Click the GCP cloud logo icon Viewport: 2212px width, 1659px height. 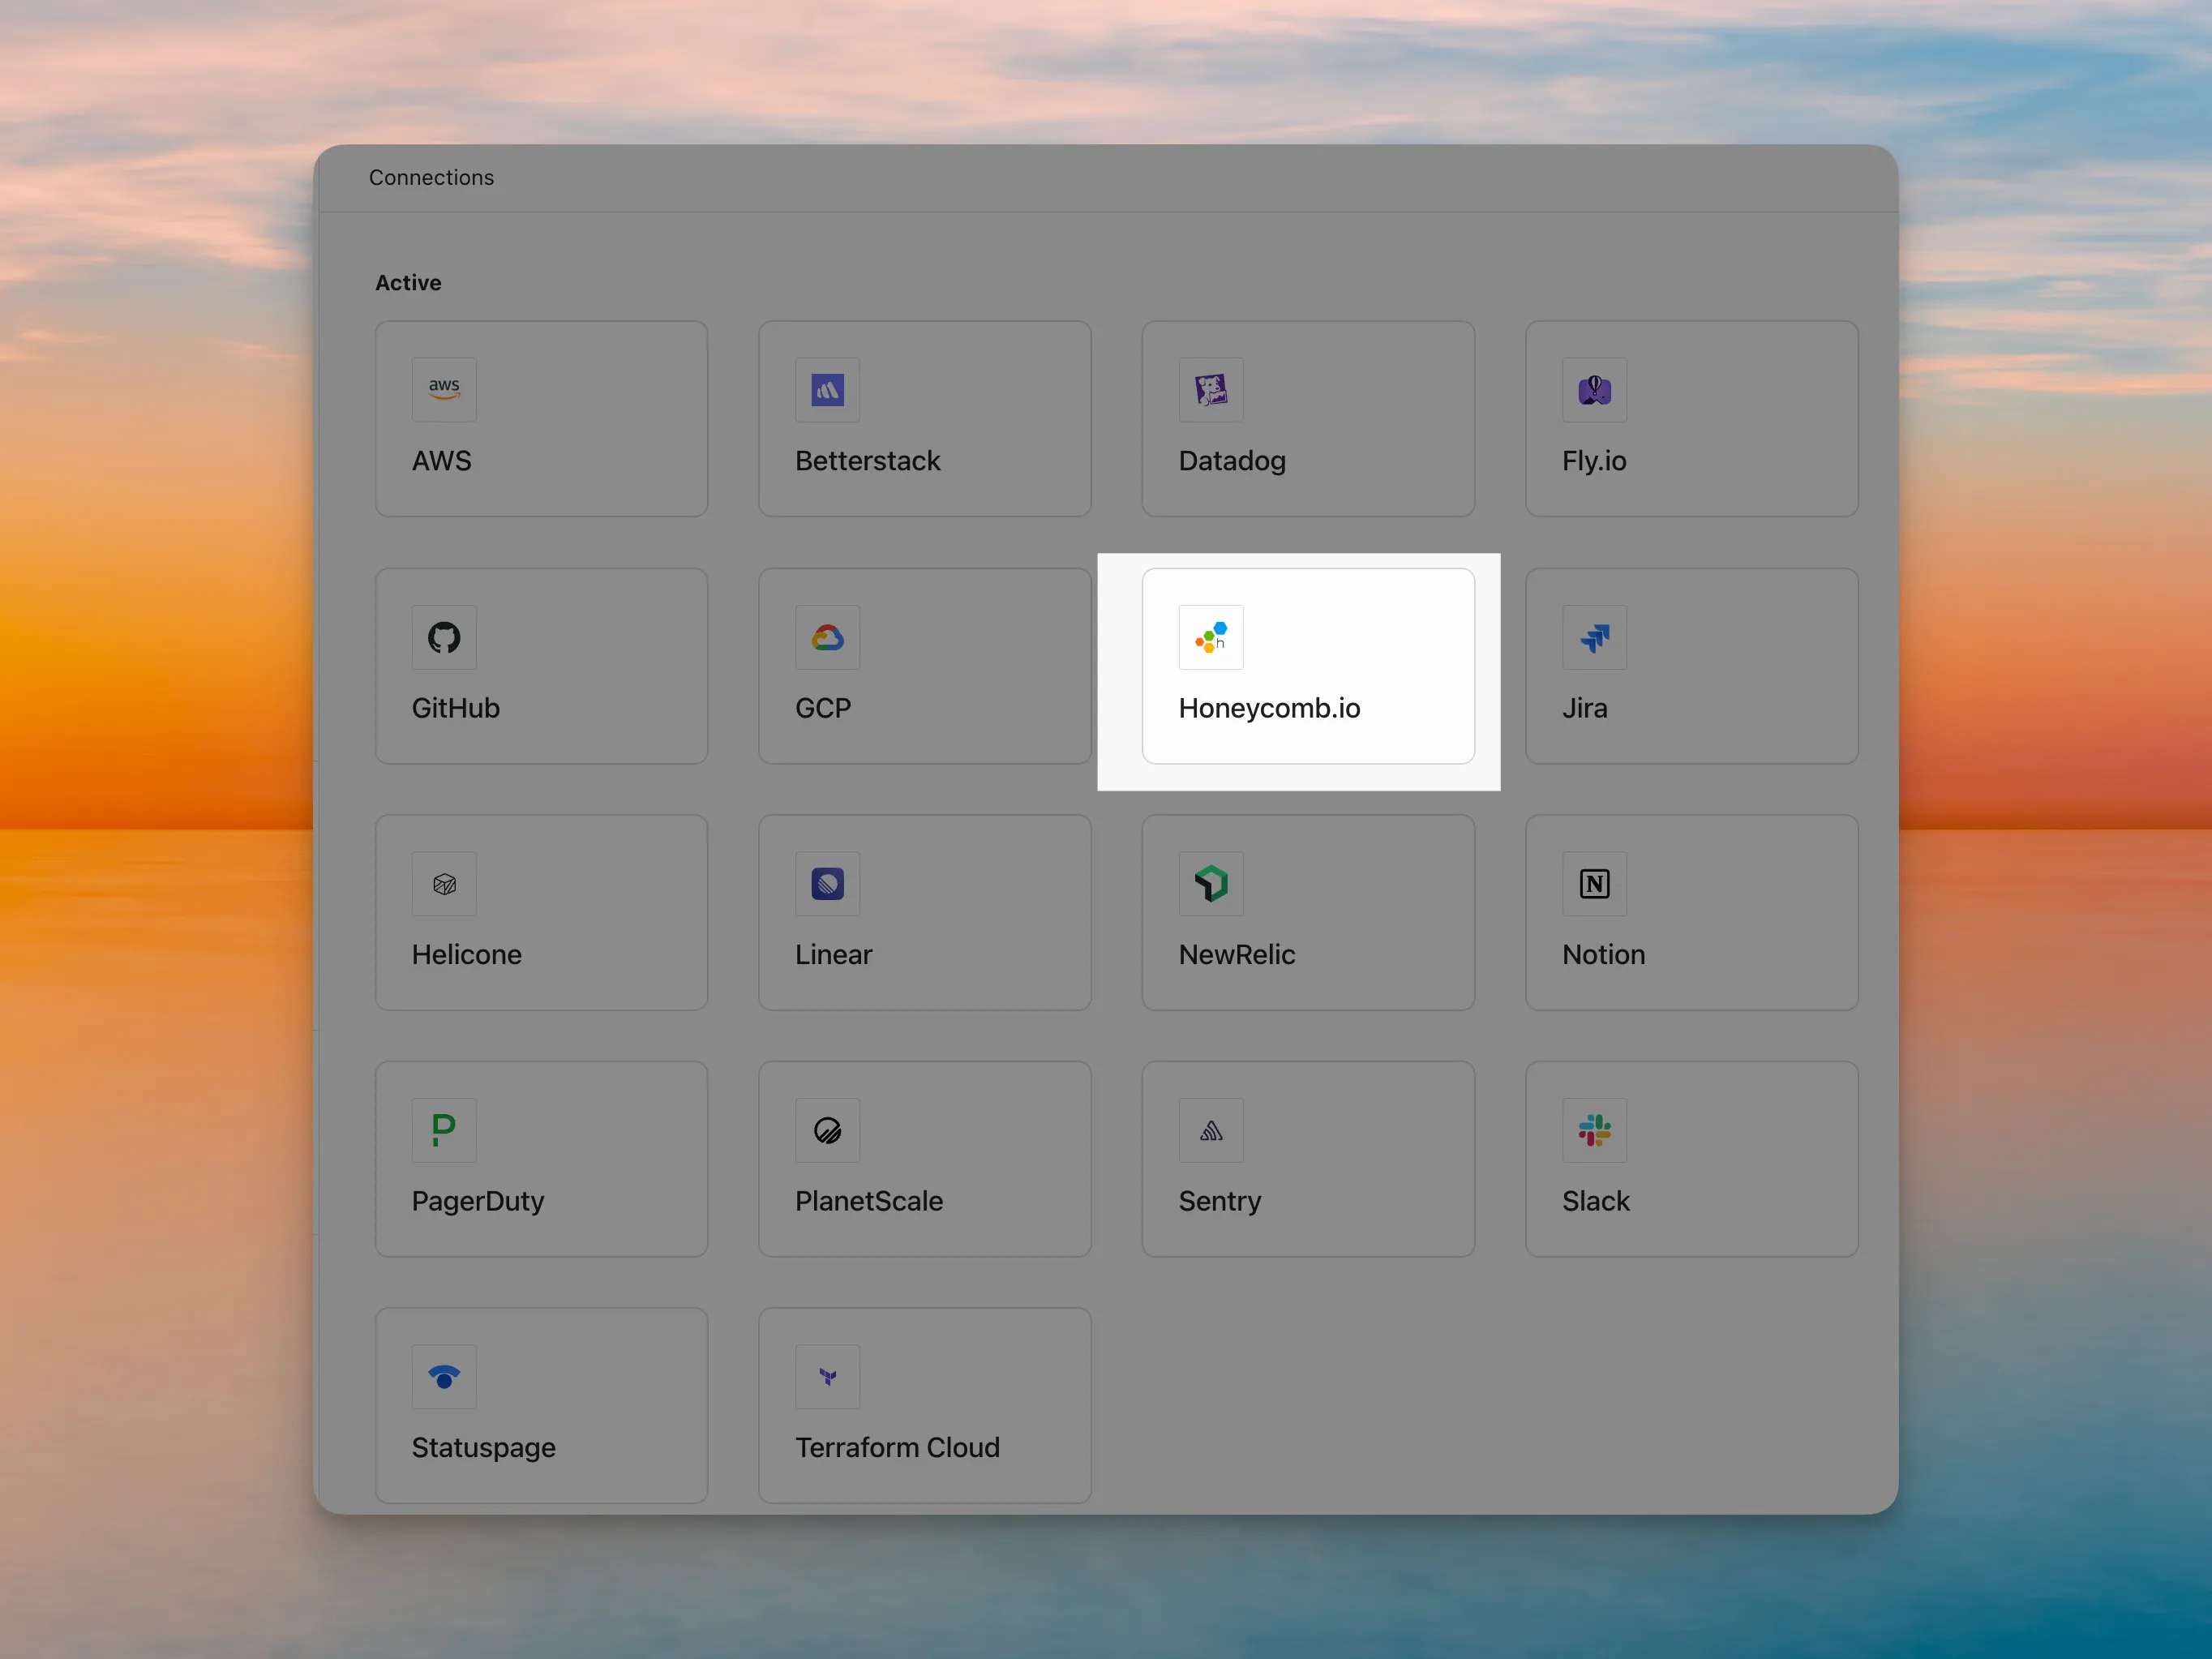[x=827, y=637]
